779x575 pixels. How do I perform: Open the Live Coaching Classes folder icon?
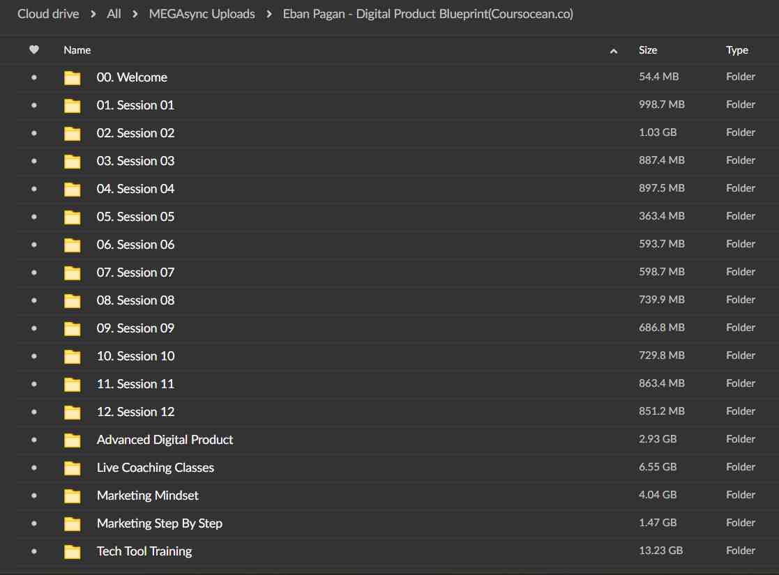click(x=72, y=468)
